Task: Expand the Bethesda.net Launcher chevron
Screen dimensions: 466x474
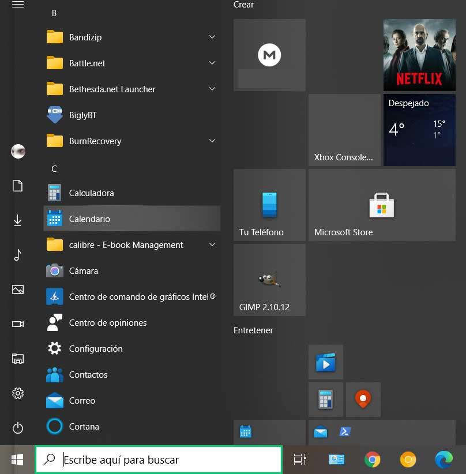Action: click(x=212, y=89)
